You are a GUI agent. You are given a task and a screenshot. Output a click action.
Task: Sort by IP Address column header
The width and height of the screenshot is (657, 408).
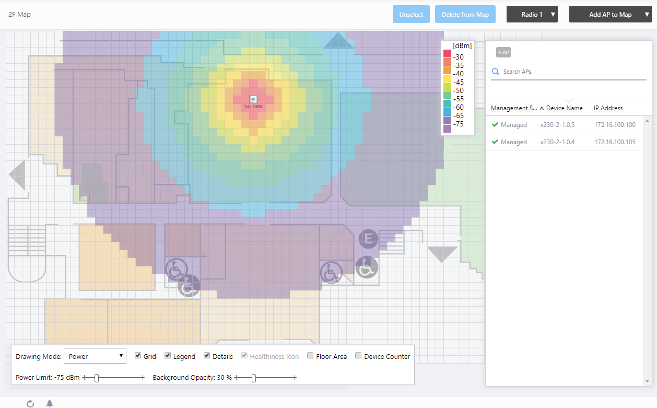click(608, 108)
